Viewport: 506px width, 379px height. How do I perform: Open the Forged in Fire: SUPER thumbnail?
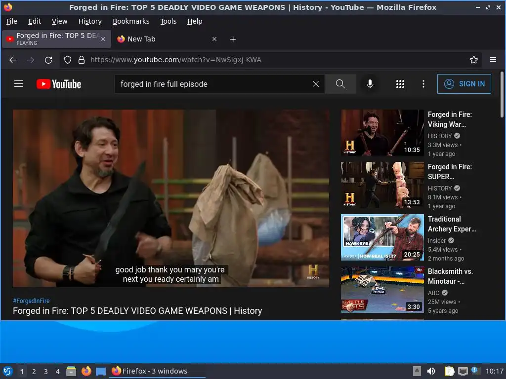click(382, 185)
